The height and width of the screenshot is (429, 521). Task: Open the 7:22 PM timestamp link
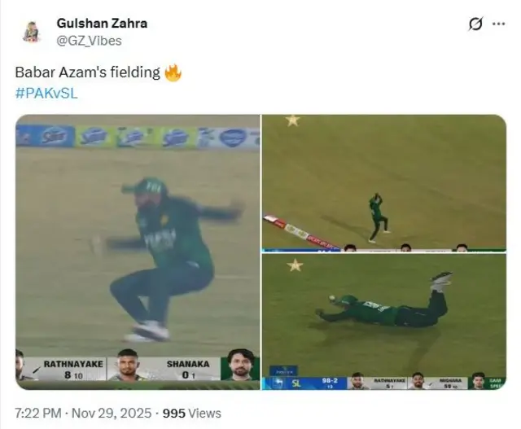[38, 413]
